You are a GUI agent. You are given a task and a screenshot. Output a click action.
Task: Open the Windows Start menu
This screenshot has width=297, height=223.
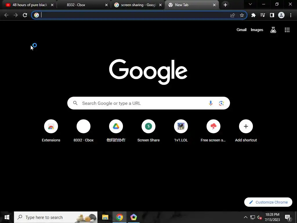click(7, 217)
